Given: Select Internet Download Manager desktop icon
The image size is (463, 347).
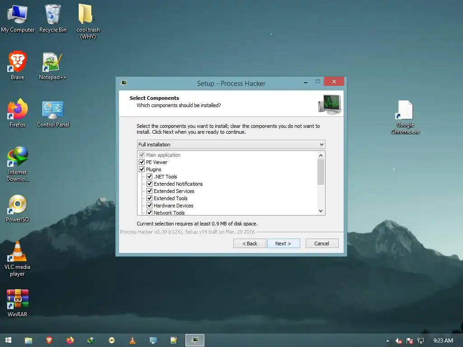Looking at the screenshot, I should [18, 164].
